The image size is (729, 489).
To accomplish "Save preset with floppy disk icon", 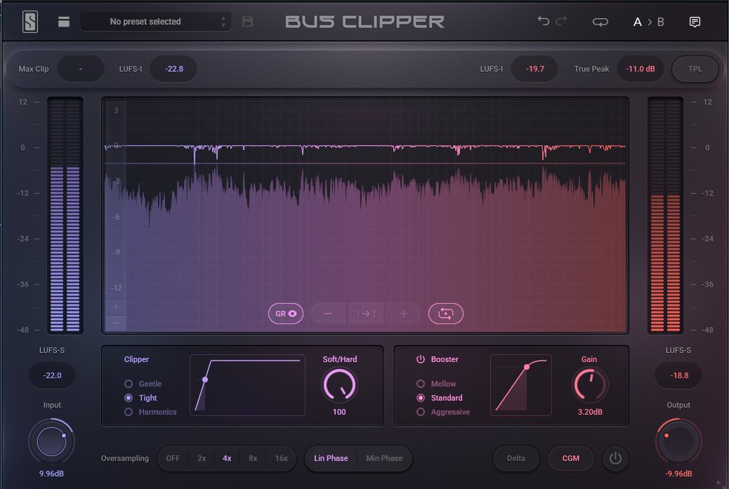I will [x=247, y=21].
